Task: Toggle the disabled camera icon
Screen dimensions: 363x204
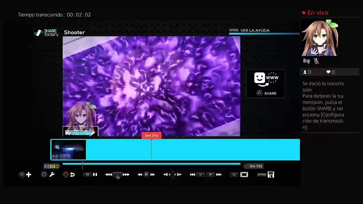Action: tap(306, 61)
